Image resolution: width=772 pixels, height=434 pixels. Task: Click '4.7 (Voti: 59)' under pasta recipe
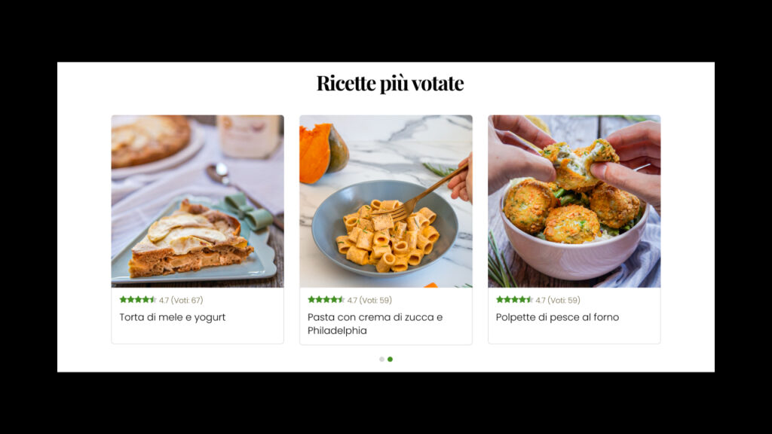369,300
